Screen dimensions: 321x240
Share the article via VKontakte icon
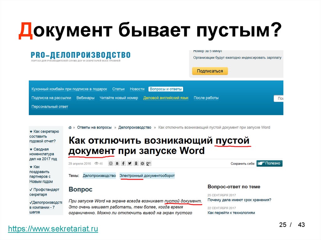(x=117, y=163)
